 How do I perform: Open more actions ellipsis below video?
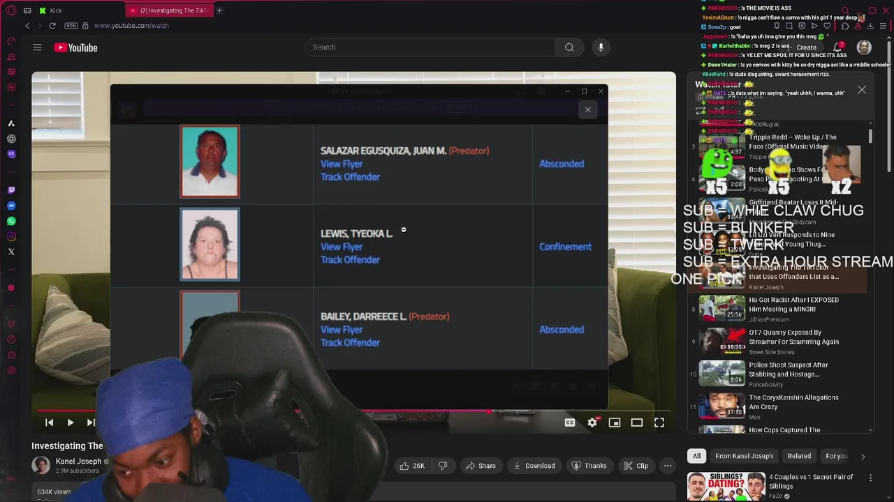pos(668,466)
